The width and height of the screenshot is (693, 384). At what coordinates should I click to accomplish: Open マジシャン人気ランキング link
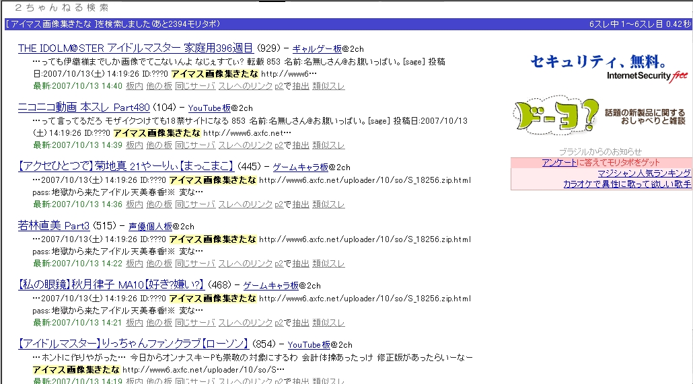[644, 174]
